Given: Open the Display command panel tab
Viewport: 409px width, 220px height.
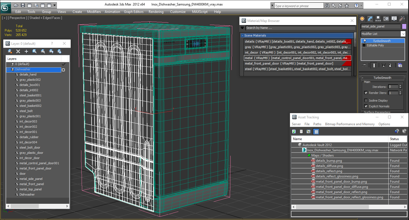Looking at the screenshot, I should (394, 19).
